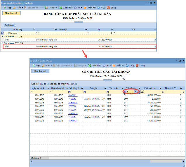Pin the TK đối ứng column in top table

(34, 30)
